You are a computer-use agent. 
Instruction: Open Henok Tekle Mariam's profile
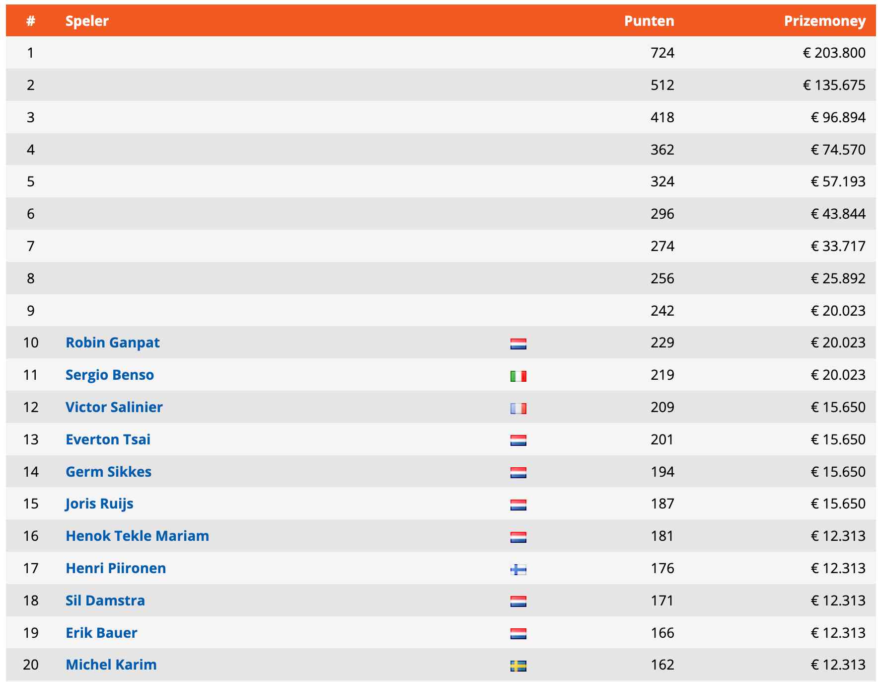point(137,536)
